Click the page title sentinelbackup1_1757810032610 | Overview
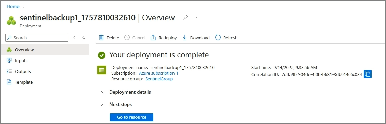The height and width of the screenshot is (124, 386). click(x=97, y=18)
